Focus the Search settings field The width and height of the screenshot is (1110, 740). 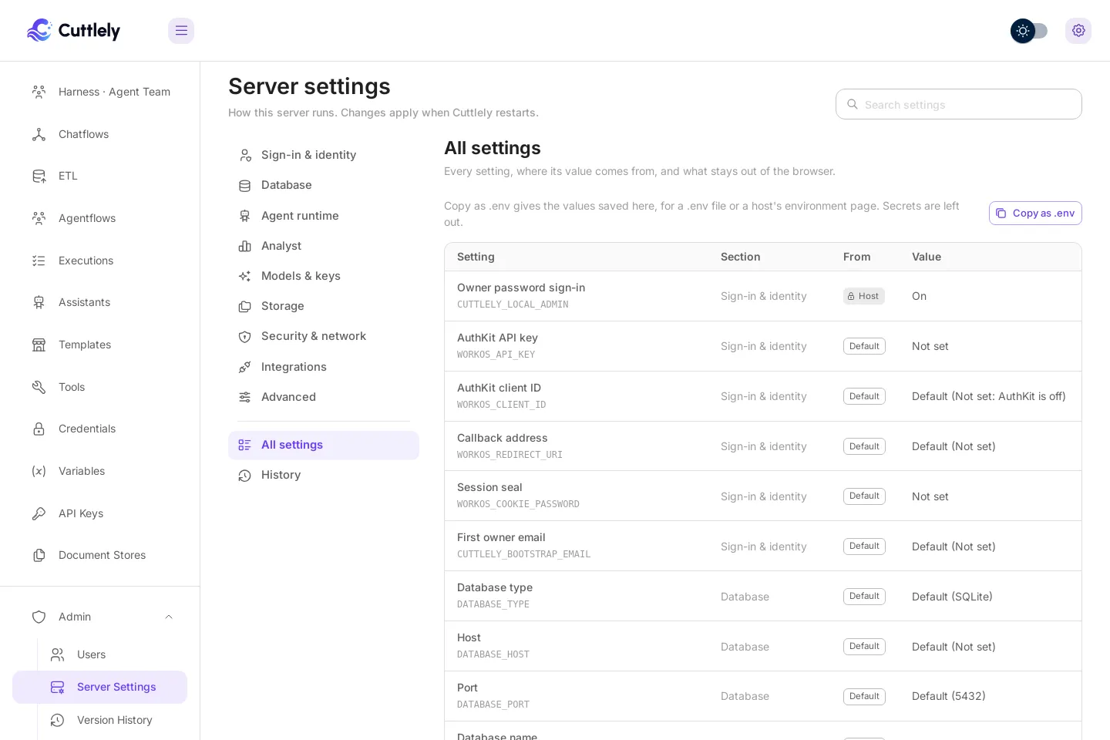959,104
